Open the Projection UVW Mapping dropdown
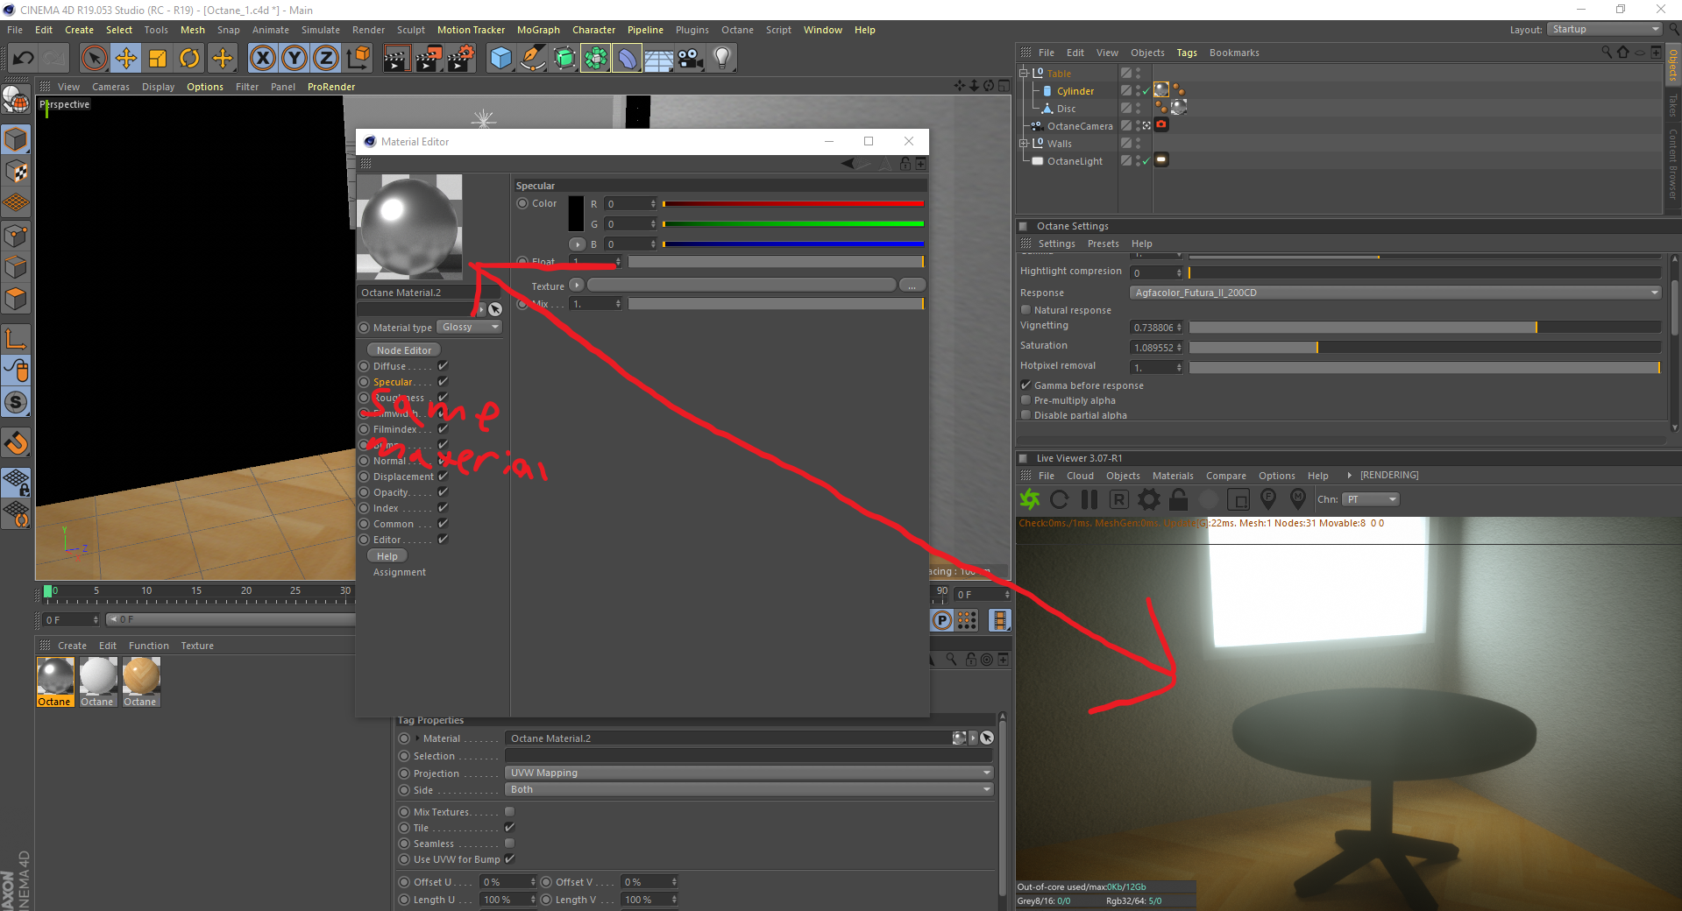1682x911 pixels. (x=749, y=773)
